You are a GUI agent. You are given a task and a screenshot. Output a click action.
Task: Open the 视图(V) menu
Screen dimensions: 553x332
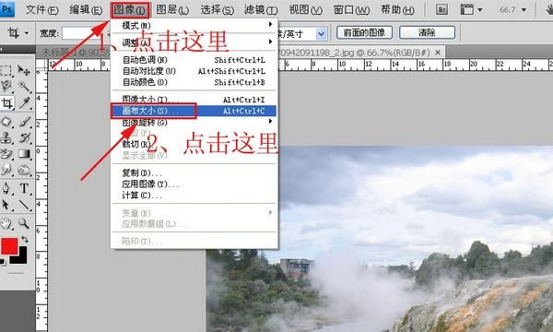coord(305,10)
